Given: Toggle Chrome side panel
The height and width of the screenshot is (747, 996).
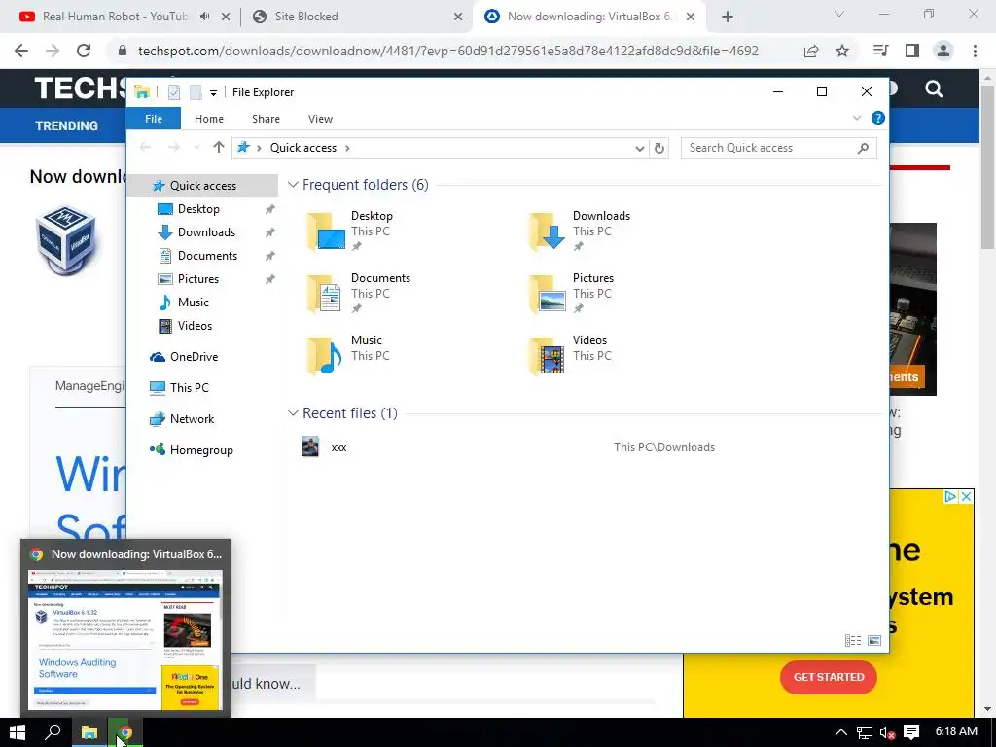Looking at the screenshot, I should pos(912,51).
